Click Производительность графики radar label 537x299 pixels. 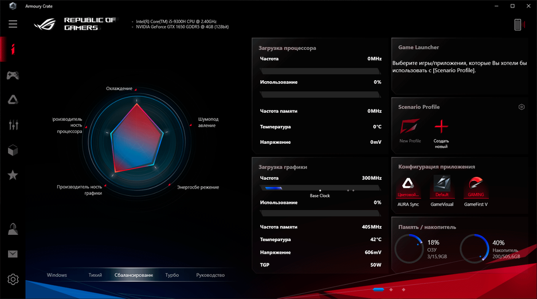(80, 190)
